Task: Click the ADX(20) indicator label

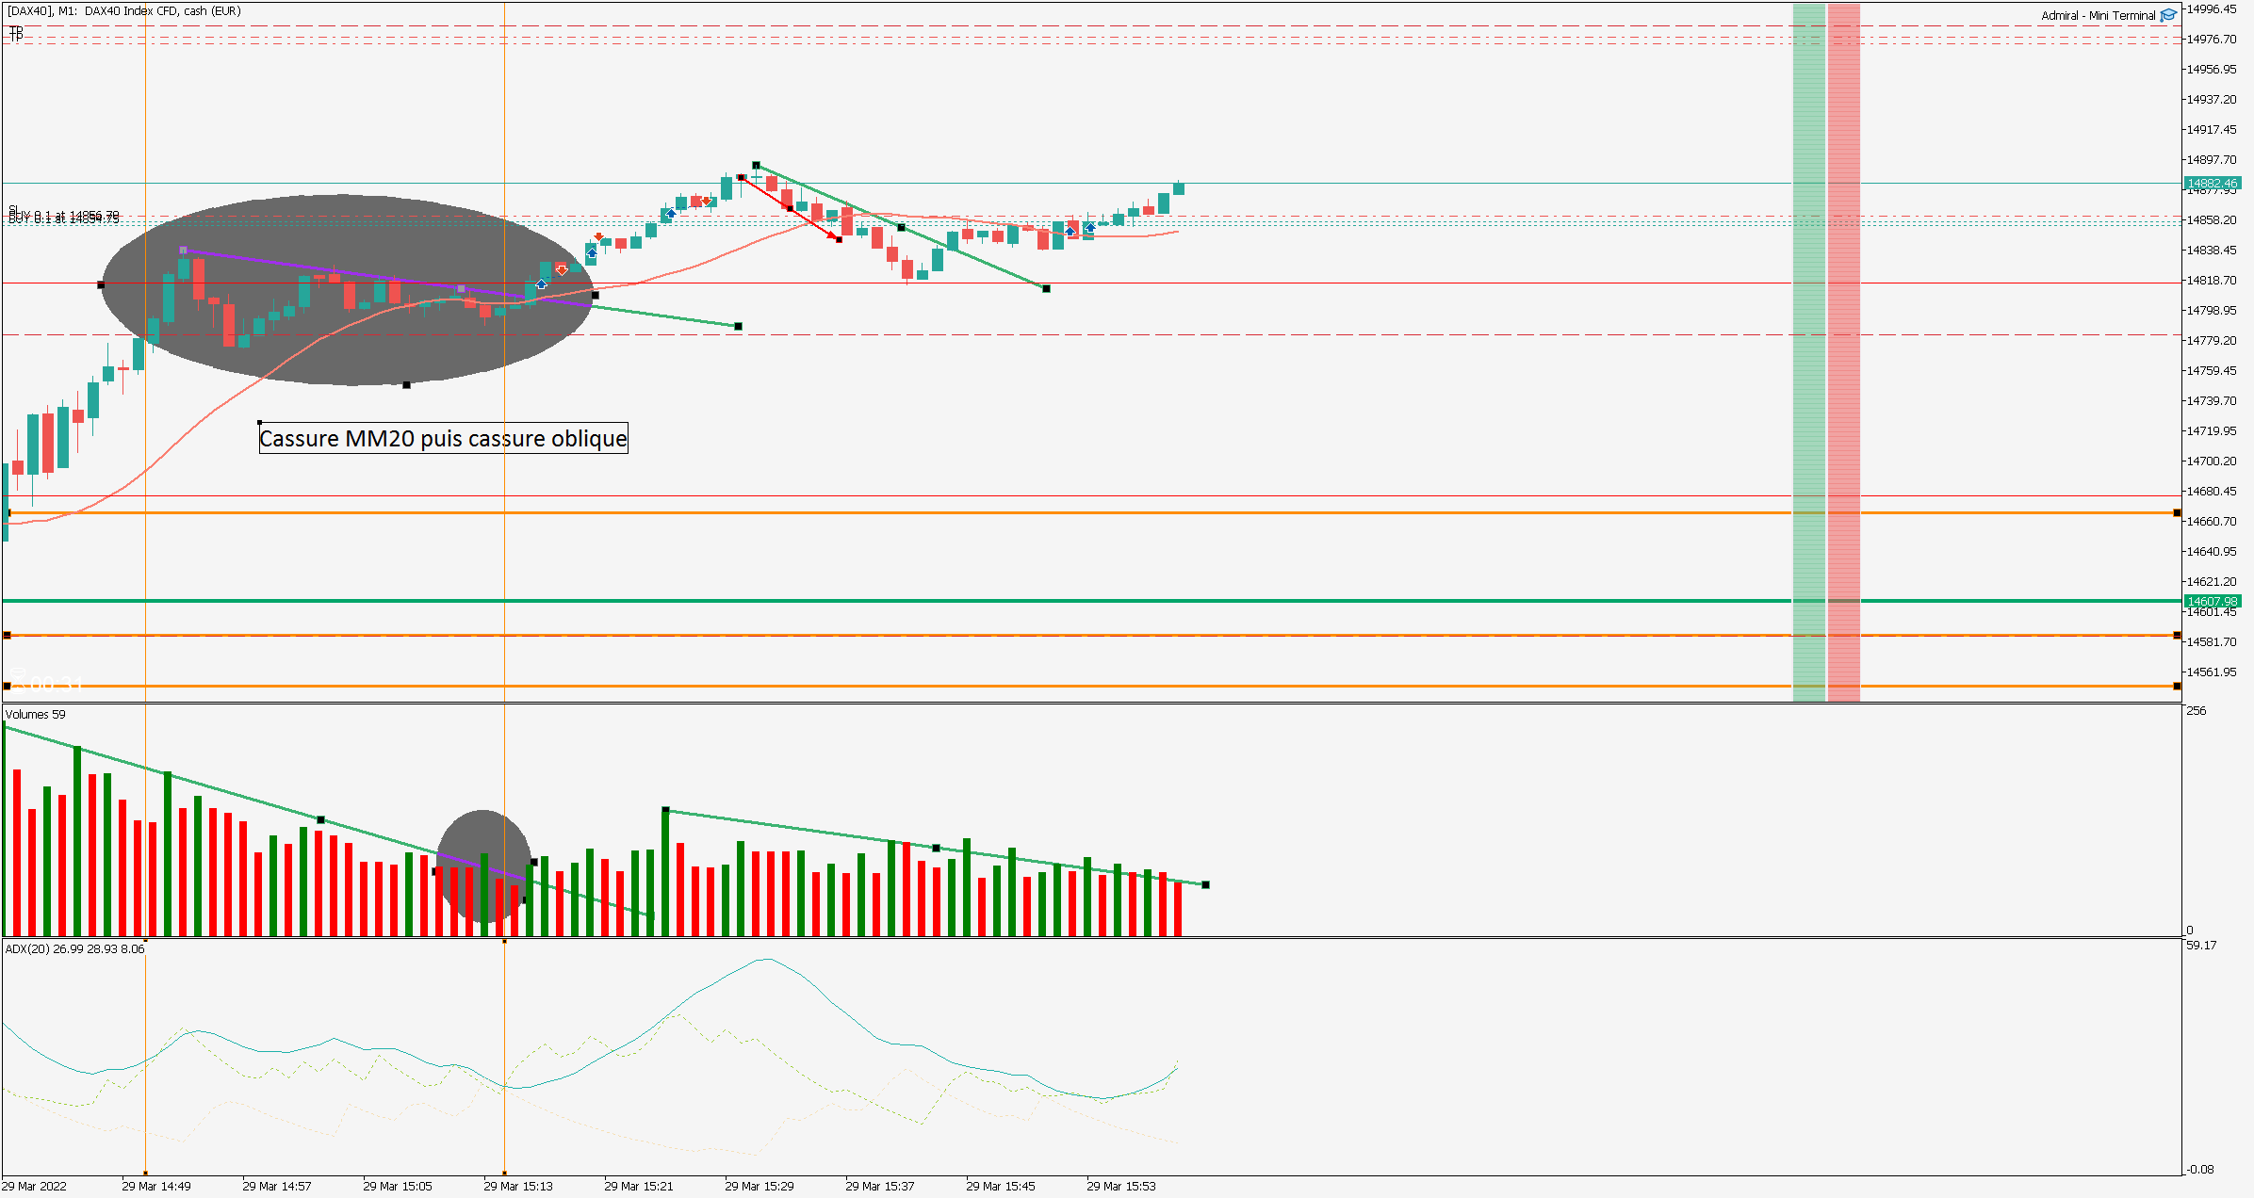Action: coord(74,949)
